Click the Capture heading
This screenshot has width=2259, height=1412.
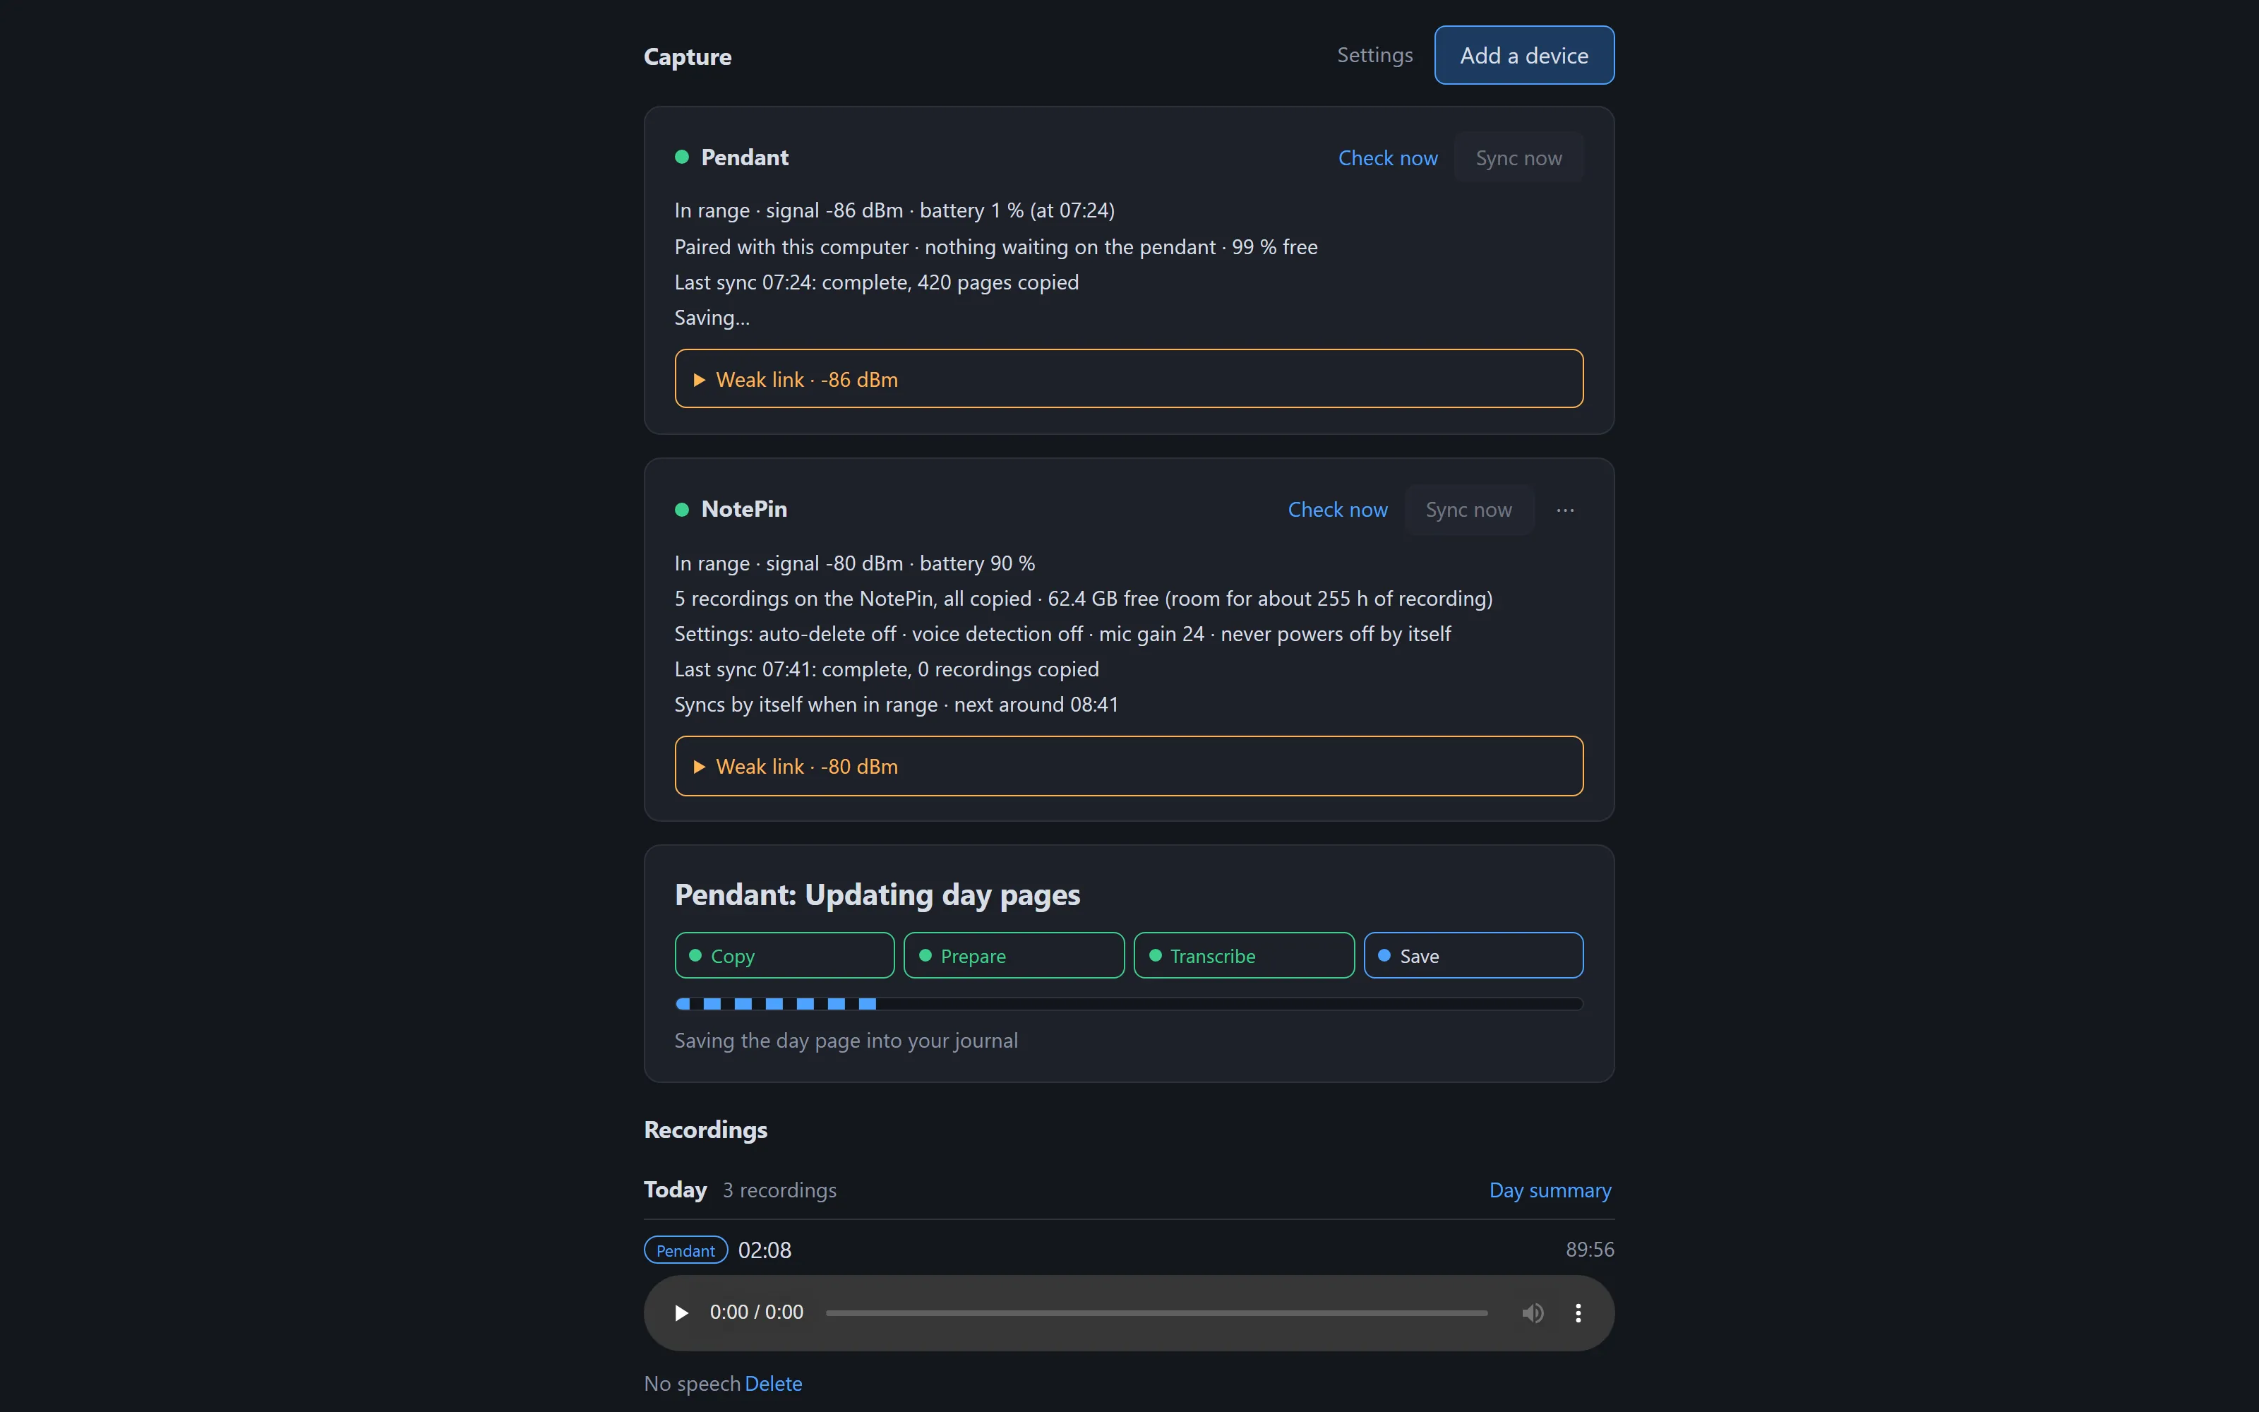coord(688,57)
